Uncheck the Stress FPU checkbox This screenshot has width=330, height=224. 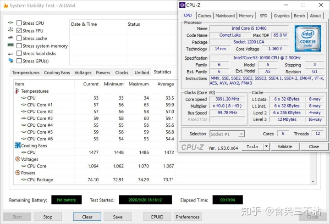19,31
